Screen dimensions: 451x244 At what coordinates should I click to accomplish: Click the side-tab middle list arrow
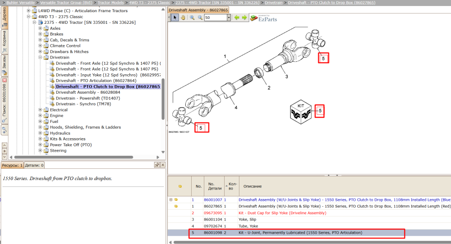point(5,151)
